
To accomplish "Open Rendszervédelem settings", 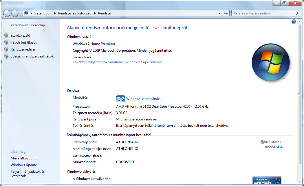I will tap(24, 49).
